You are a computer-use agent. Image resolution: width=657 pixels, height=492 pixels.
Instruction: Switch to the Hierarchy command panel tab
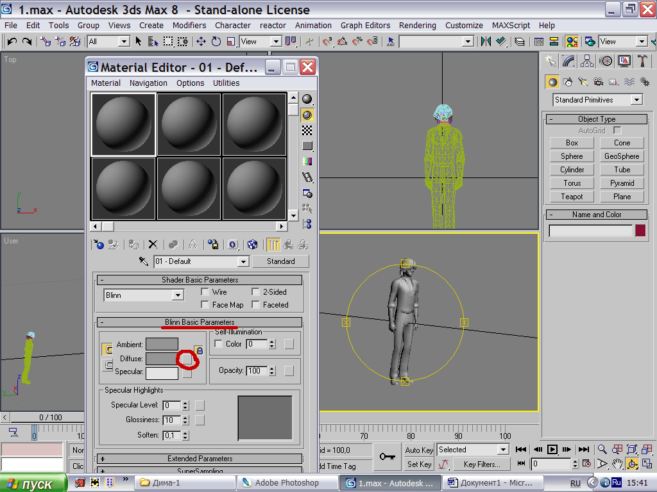pos(587,61)
